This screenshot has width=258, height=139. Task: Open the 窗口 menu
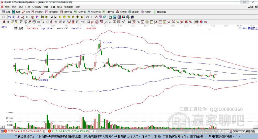[59, 7]
